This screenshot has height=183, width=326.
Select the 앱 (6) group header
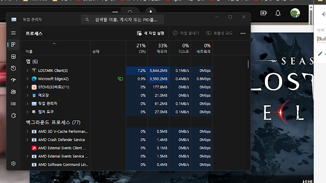coord(32,62)
